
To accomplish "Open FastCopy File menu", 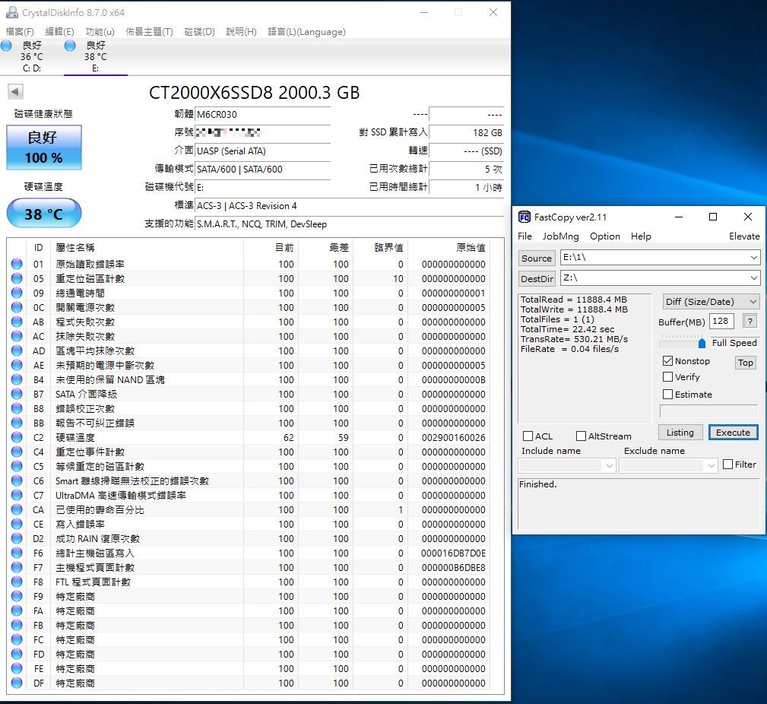I will pyautogui.click(x=525, y=236).
